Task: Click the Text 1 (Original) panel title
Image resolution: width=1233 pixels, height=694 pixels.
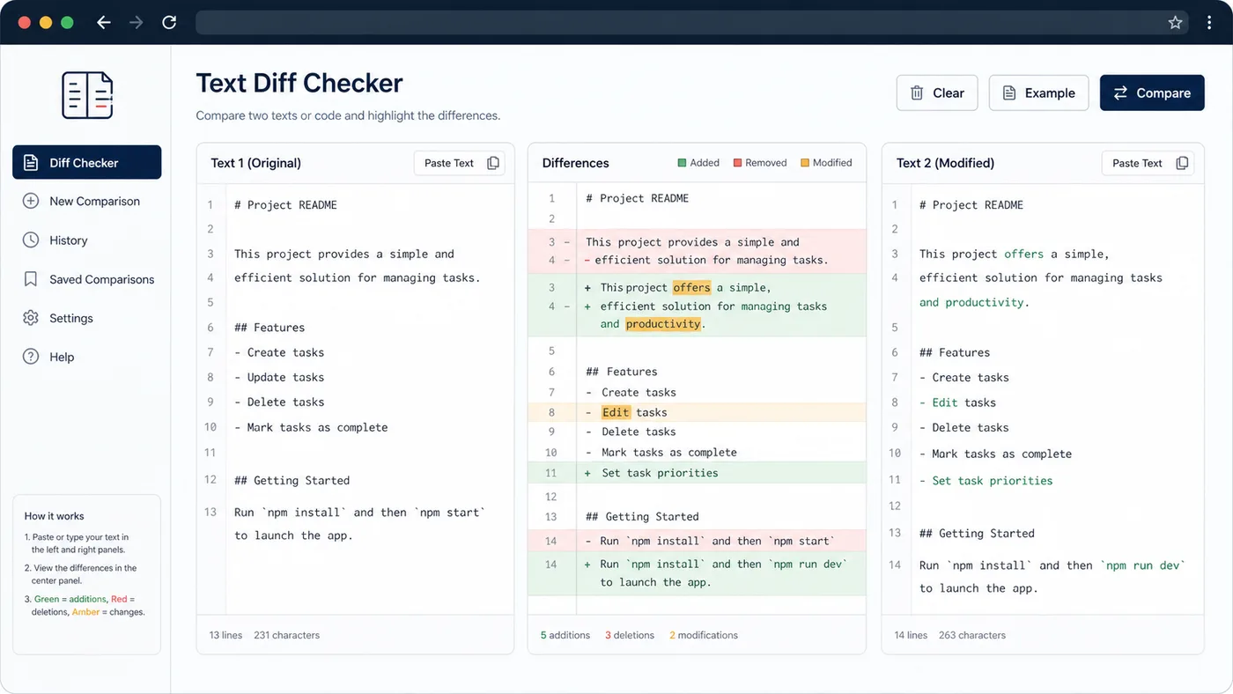Action: tap(256, 163)
